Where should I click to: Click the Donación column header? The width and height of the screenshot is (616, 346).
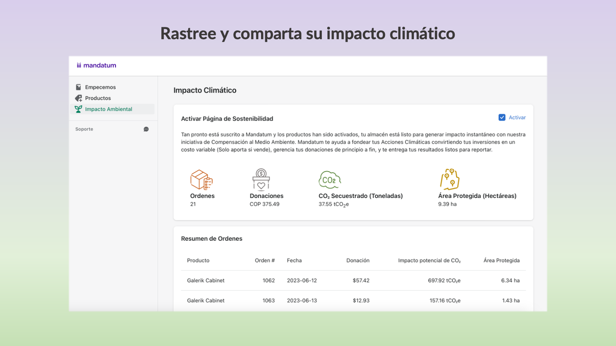click(x=358, y=260)
